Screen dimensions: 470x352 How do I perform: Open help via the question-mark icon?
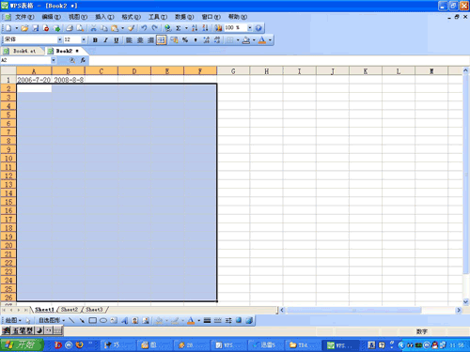(x=258, y=28)
